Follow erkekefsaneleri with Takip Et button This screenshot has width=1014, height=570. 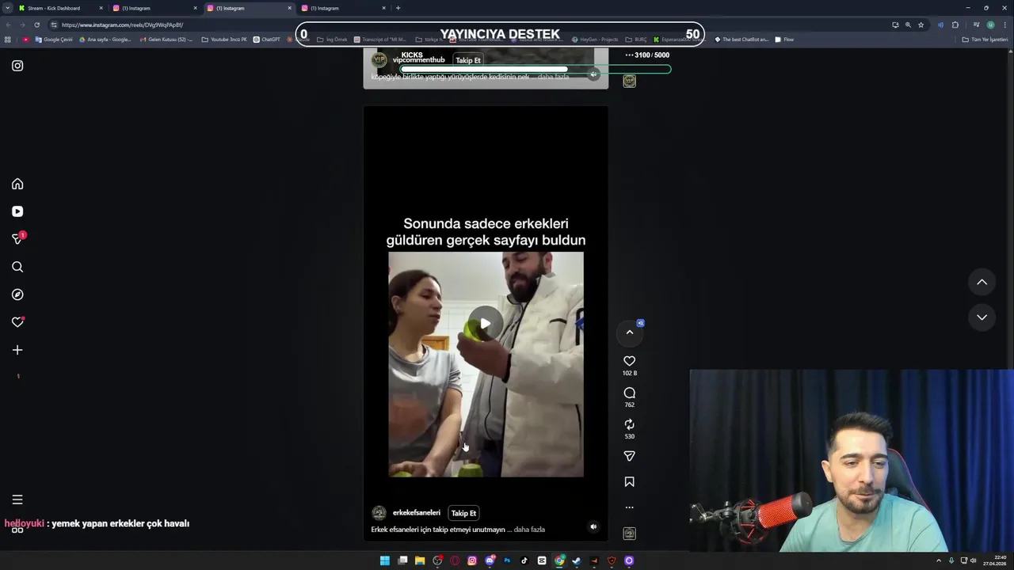[463, 513]
